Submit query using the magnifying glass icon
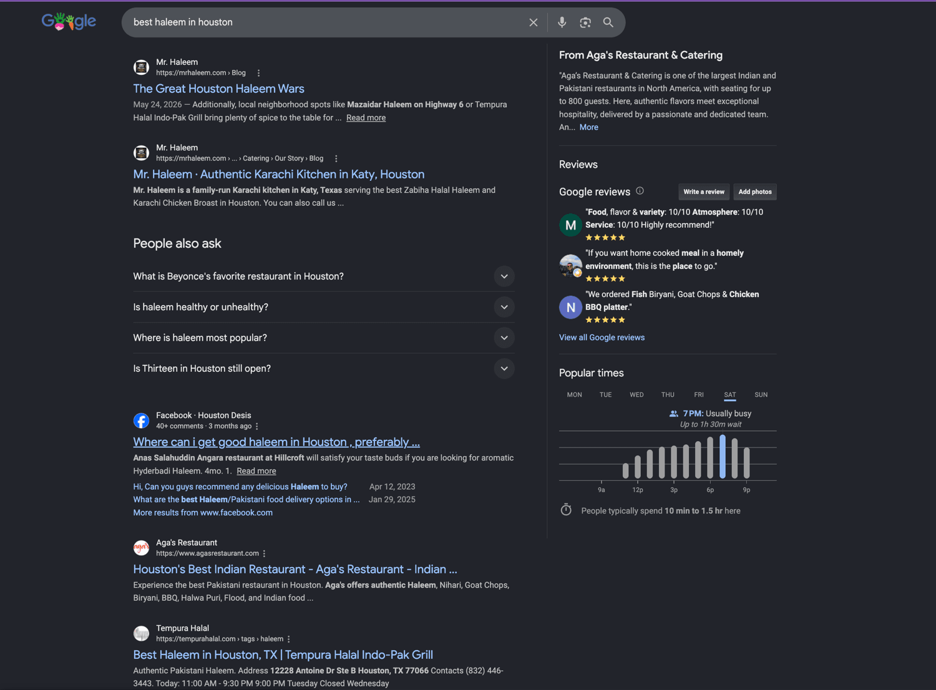936x690 pixels. (608, 22)
